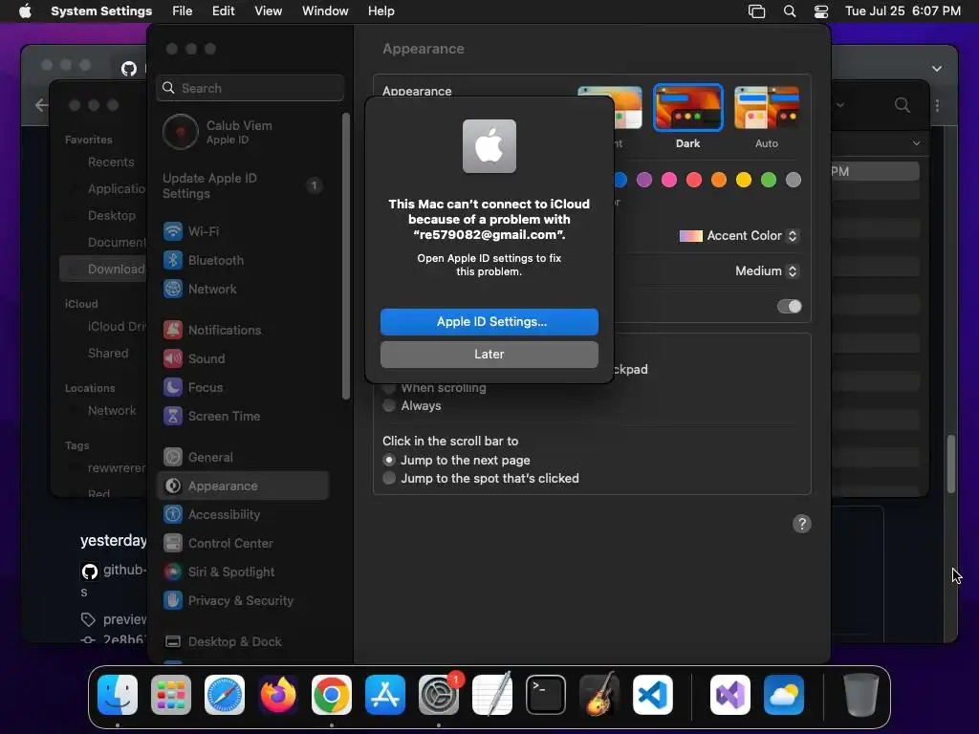The height and width of the screenshot is (734, 979).
Task: Click the browser window search icon
Action: (903, 105)
